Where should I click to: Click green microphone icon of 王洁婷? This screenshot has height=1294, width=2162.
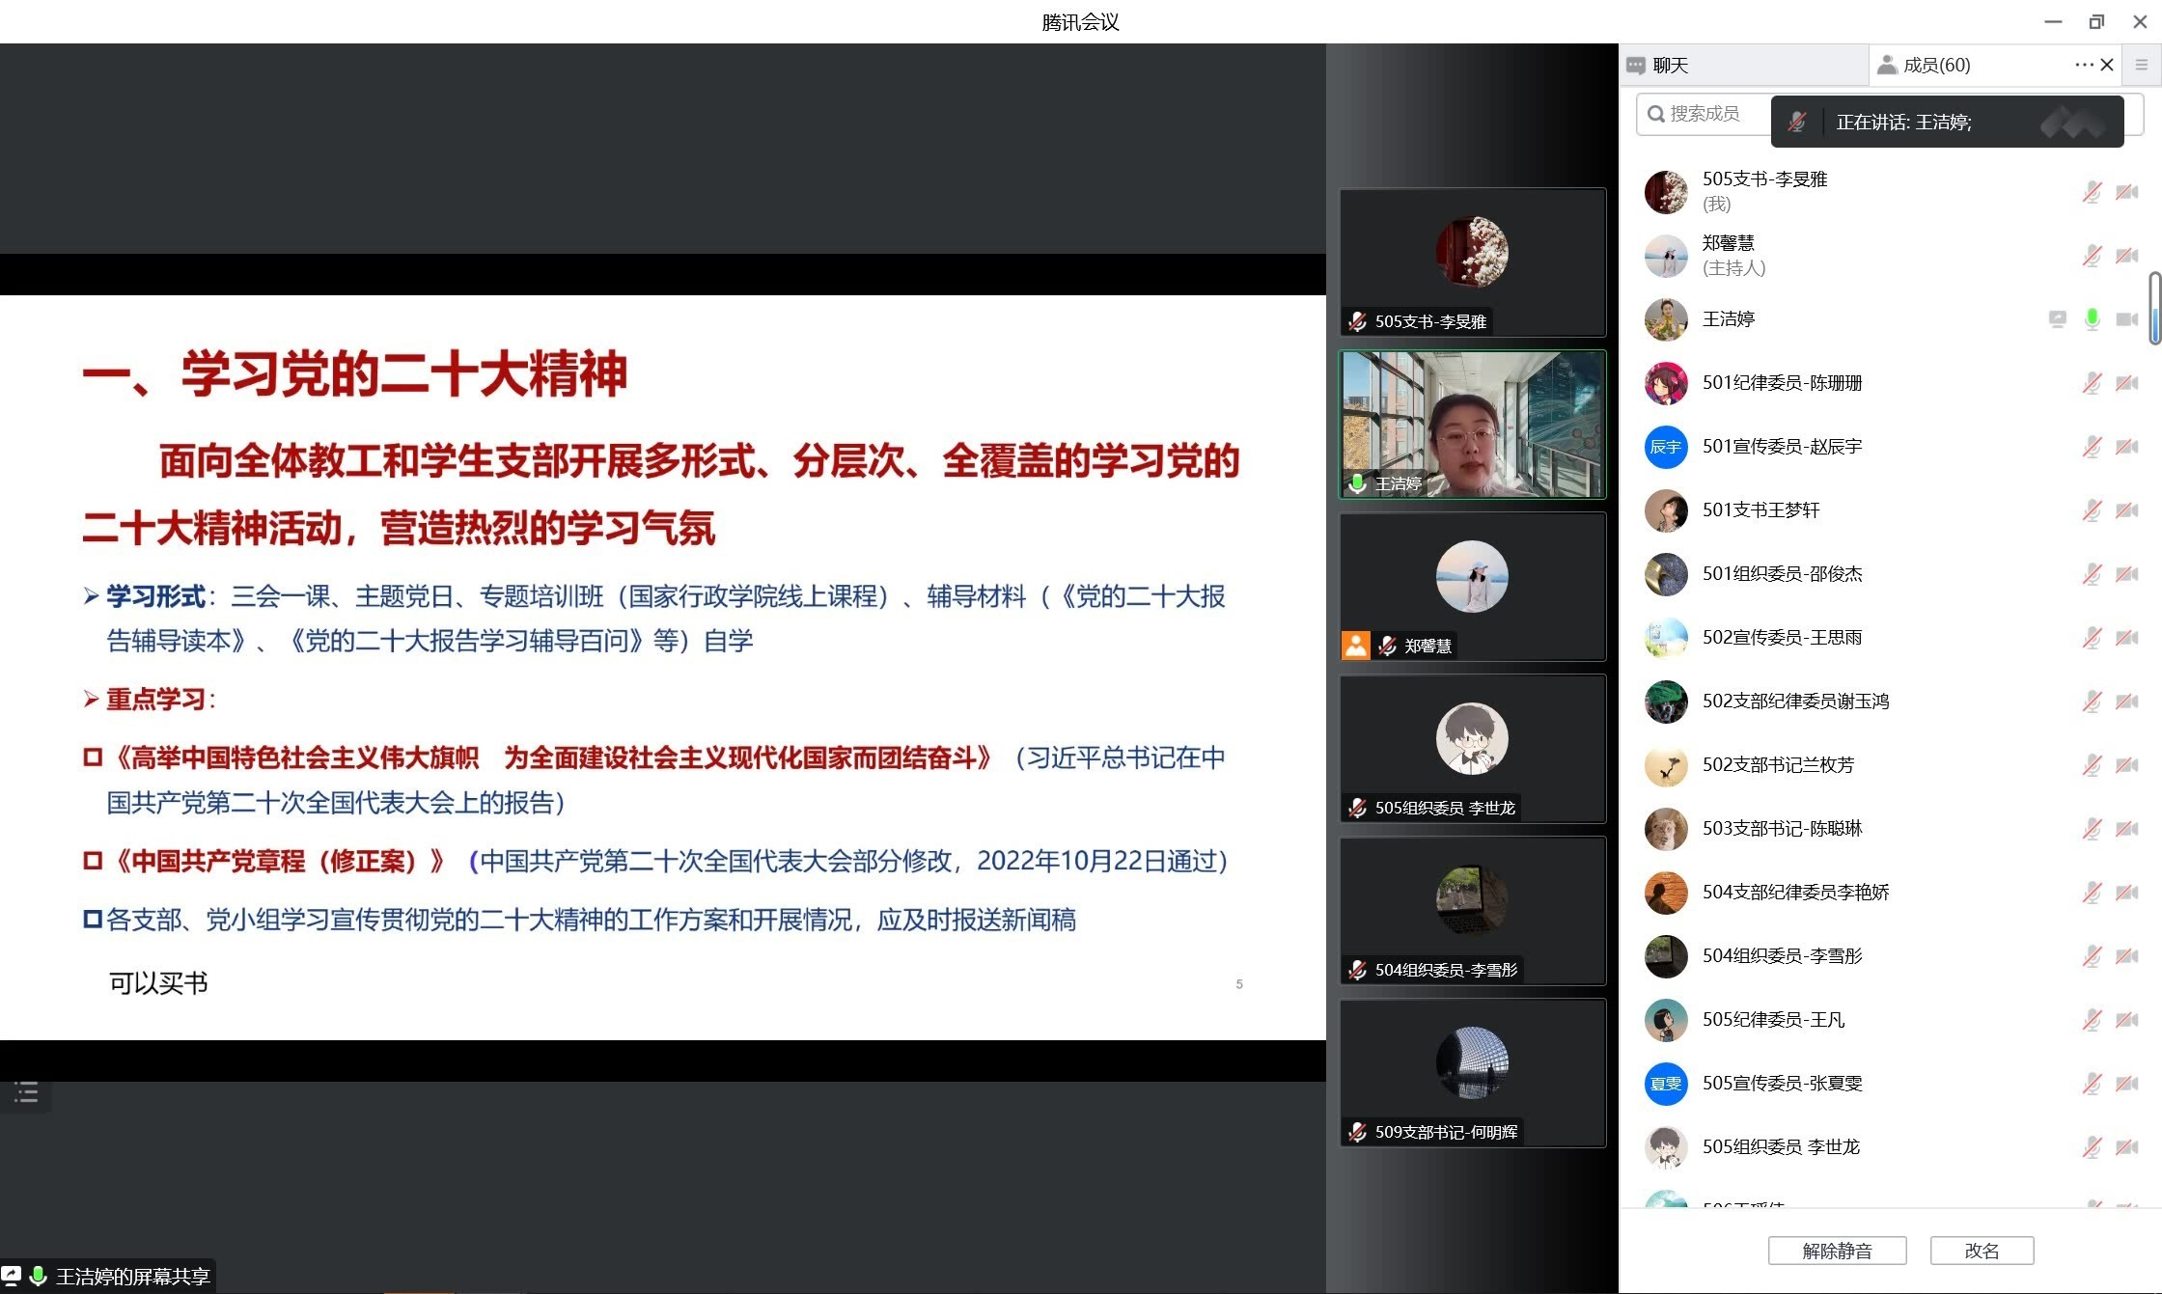(2092, 319)
